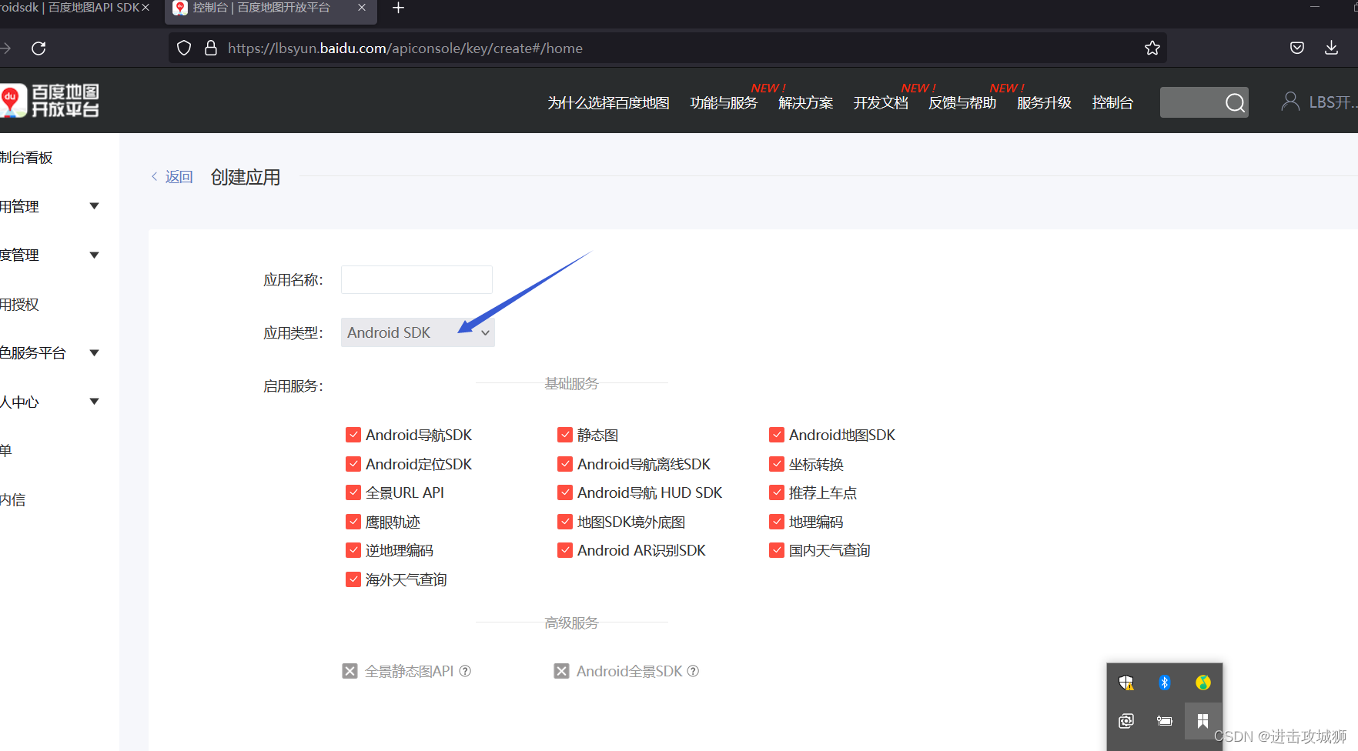Open 反馈与帮助 nav menu
Screen dimensions: 1358x751
point(962,103)
